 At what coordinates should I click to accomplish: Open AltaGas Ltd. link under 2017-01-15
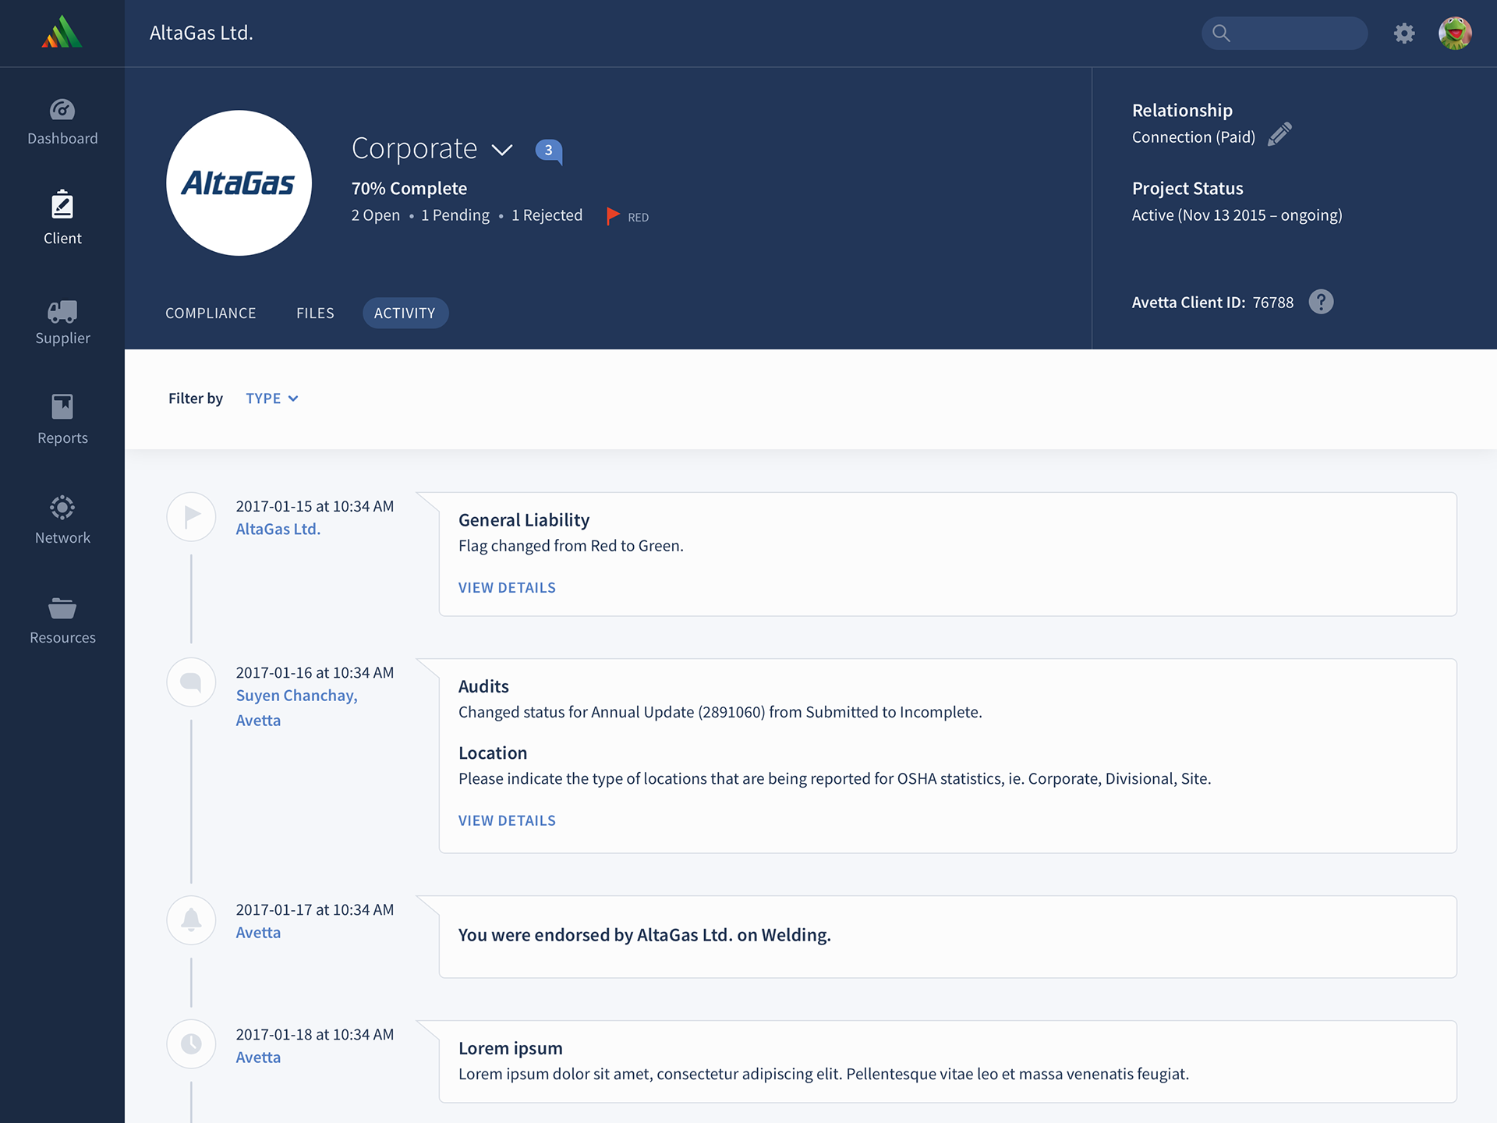click(x=278, y=530)
